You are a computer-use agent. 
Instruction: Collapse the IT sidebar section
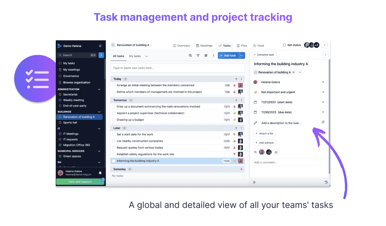point(99,128)
